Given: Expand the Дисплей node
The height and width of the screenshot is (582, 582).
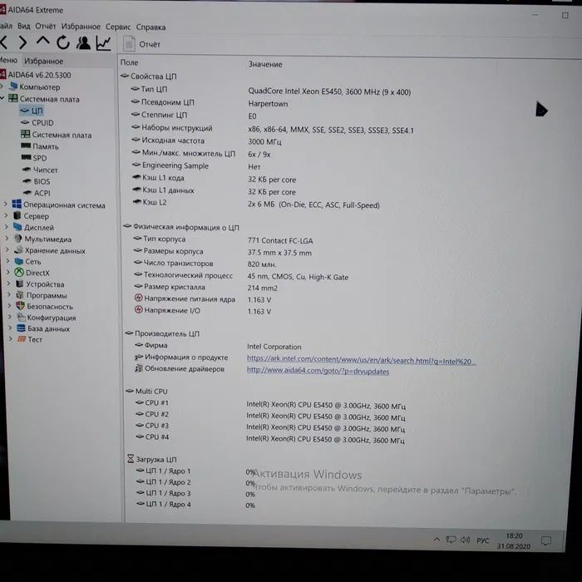Looking at the screenshot, I should tap(7, 227).
